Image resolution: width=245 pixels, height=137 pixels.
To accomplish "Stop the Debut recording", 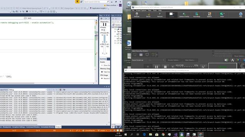I will coord(165,67).
